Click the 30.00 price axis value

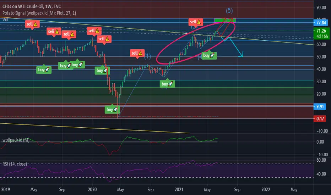[321, 82]
